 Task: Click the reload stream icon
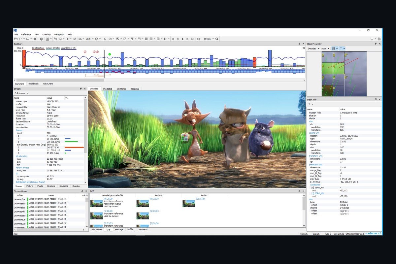click(x=21, y=39)
